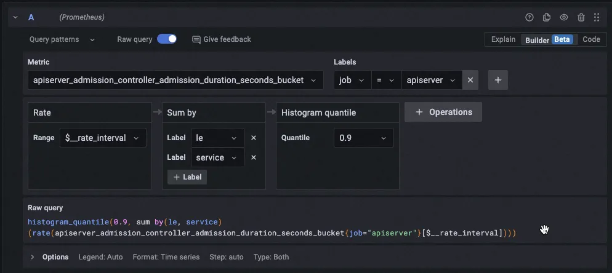Remove the job=apiserver label filter
Screen dimensions: 612x273
coord(470,80)
